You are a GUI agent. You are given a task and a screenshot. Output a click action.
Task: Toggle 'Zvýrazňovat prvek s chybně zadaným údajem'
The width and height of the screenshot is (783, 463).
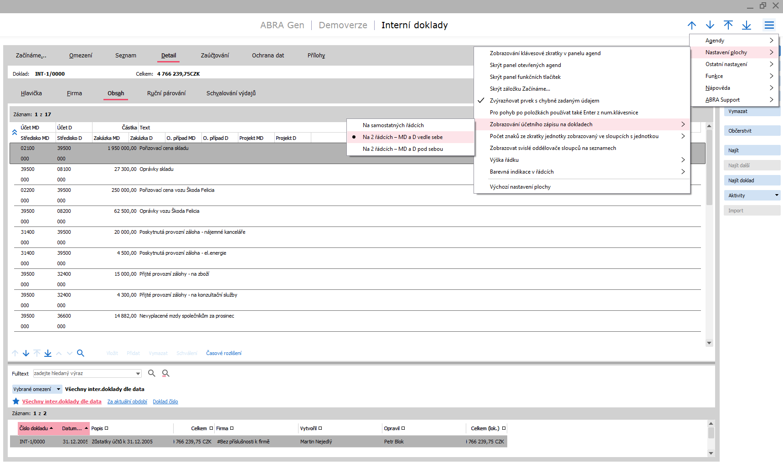point(544,101)
